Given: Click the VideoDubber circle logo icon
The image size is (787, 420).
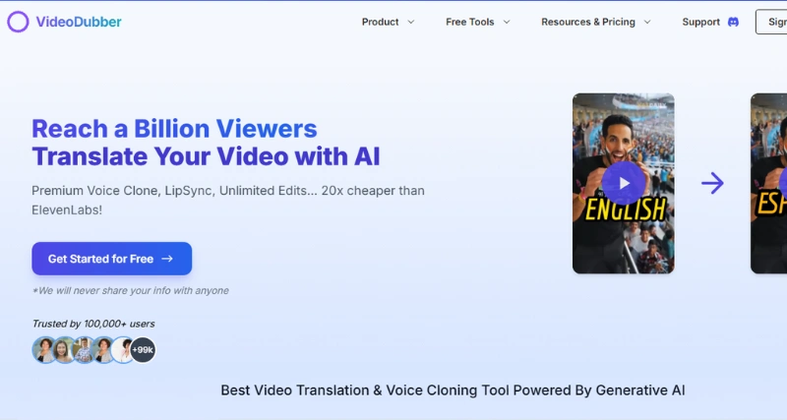Looking at the screenshot, I should point(18,22).
